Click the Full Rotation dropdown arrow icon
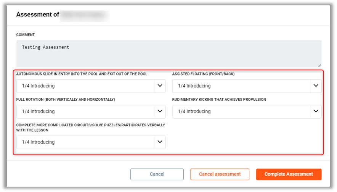This screenshot has height=192, width=337. (x=160, y=111)
